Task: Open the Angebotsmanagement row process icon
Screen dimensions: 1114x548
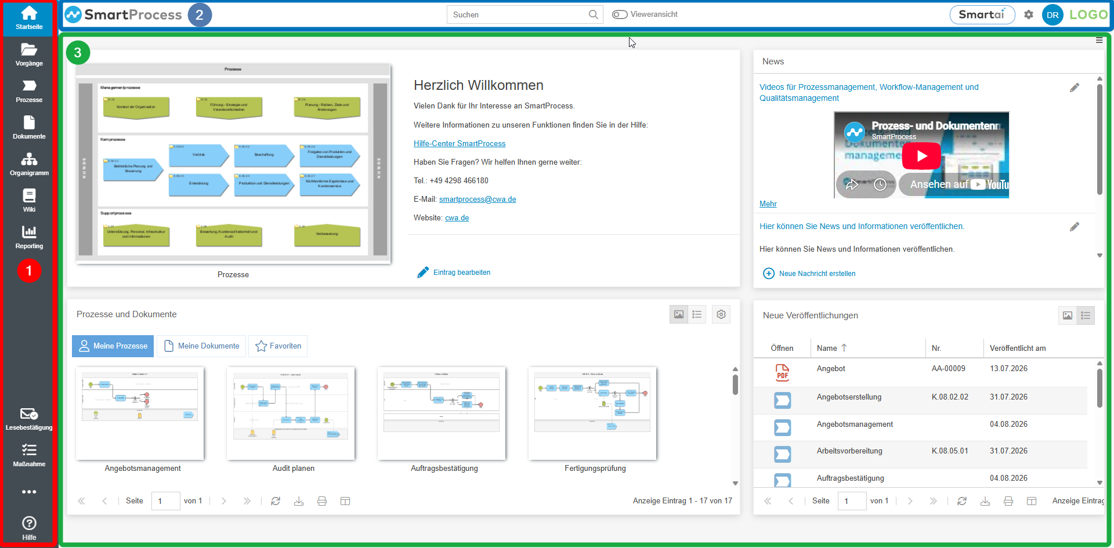Action: point(782,427)
